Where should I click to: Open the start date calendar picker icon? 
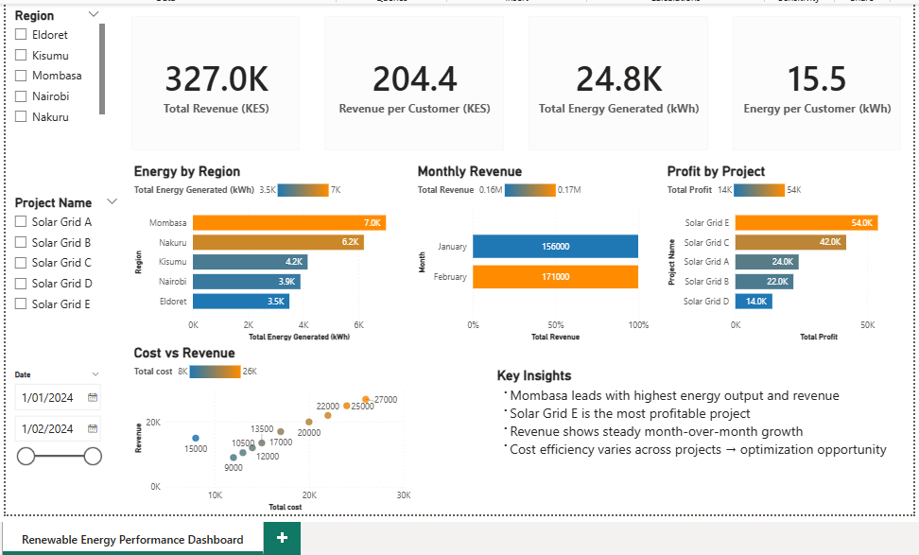click(x=93, y=397)
